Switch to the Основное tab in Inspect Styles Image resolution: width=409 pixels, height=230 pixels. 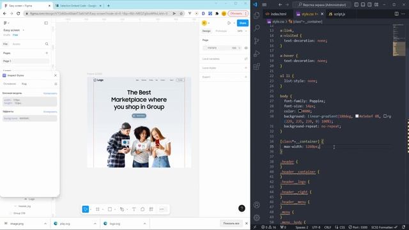click(x=10, y=84)
